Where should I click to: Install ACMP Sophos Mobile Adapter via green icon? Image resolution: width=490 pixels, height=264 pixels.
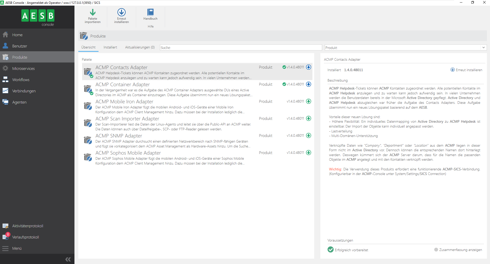309,153
